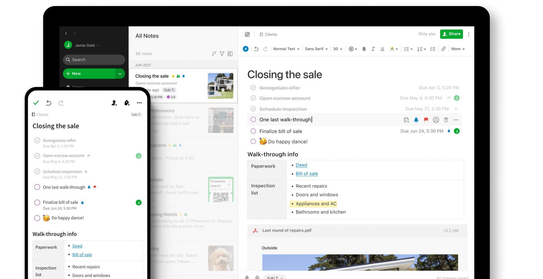The width and height of the screenshot is (543, 279).
Task: Tap add tag icon on phone
Action: pyautogui.click(x=127, y=103)
